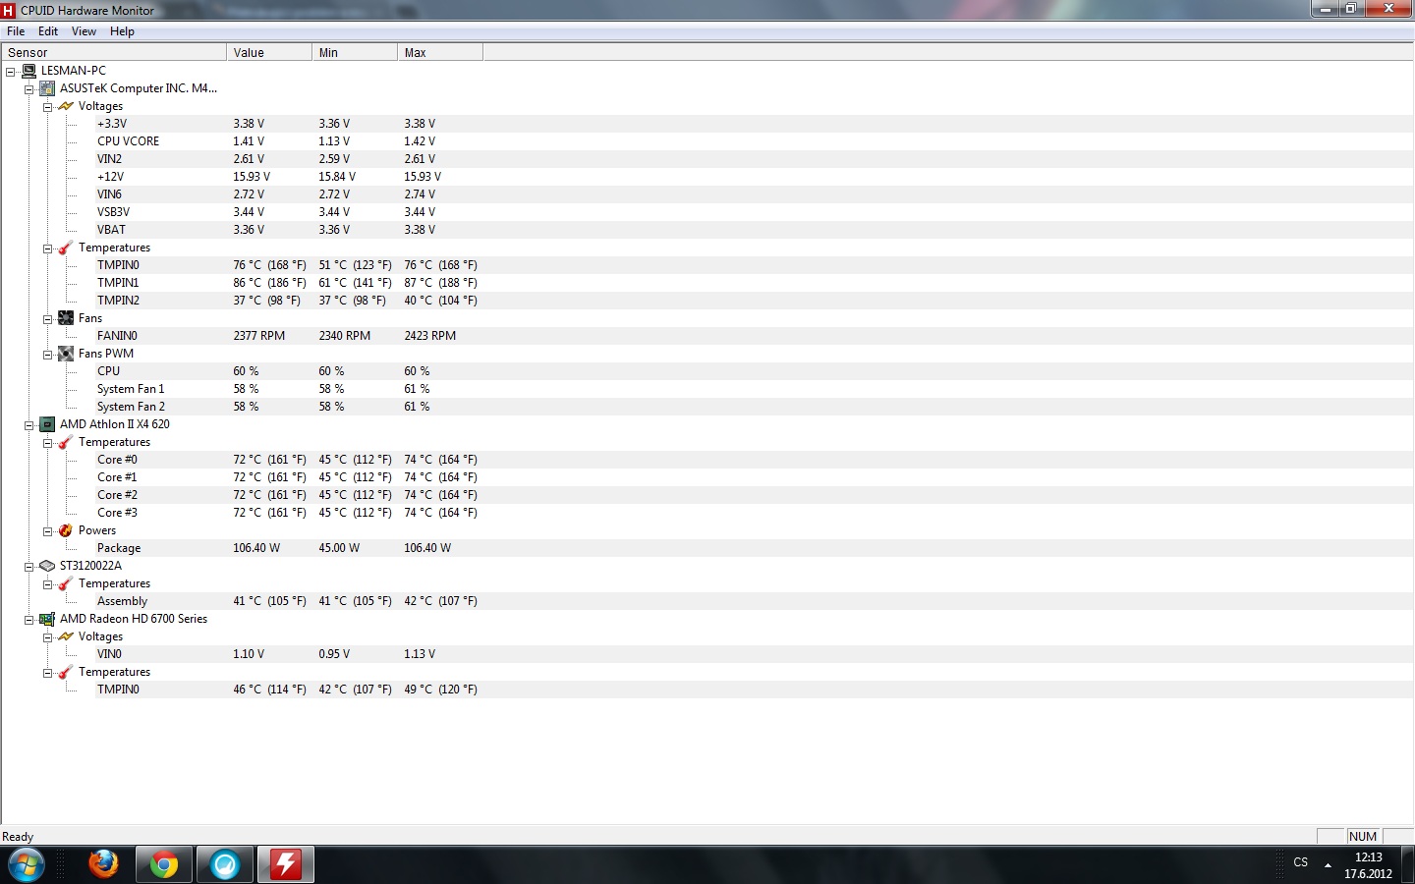The width and height of the screenshot is (1415, 884).
Task: Open the Help menu
Action: click(x=122, y=31)
